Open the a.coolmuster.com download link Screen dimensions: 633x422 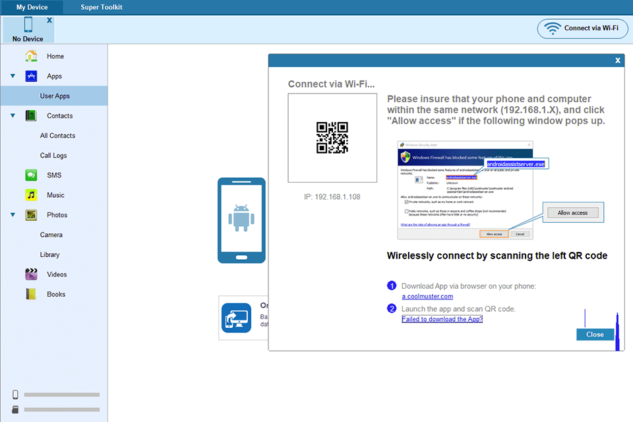point(427,296)
